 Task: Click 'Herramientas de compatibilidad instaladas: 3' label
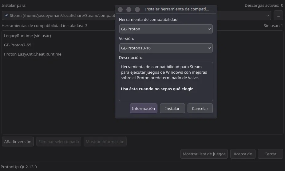point(44,26)
